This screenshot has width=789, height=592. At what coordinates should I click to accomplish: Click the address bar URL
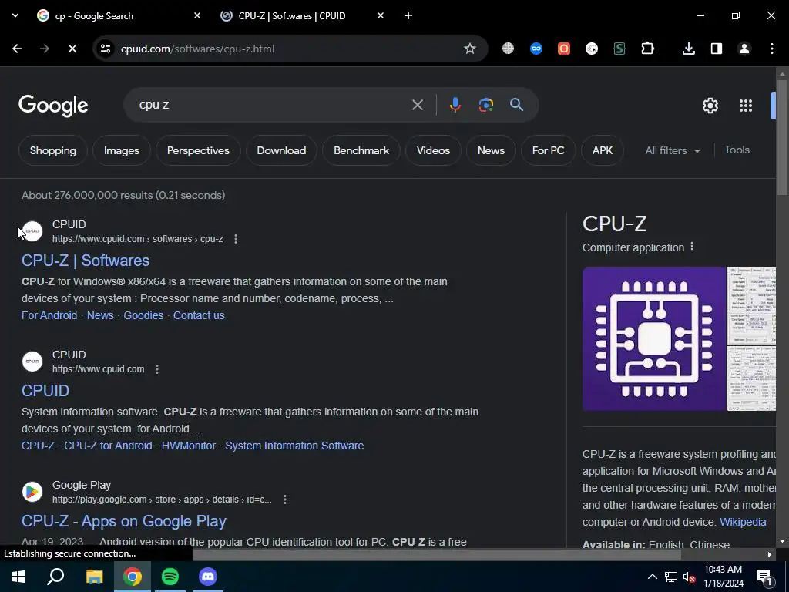tap(197, 49)
